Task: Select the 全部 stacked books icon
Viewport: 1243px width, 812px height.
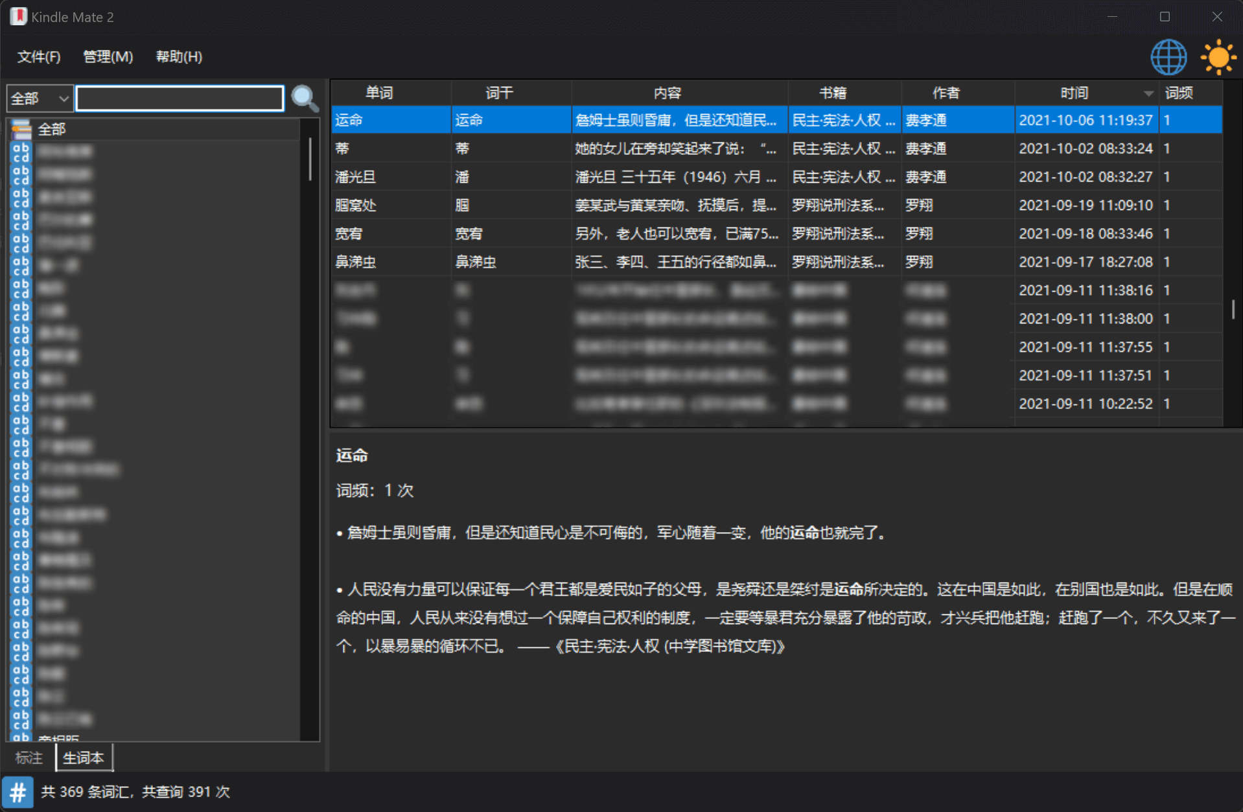Action: 21,129
